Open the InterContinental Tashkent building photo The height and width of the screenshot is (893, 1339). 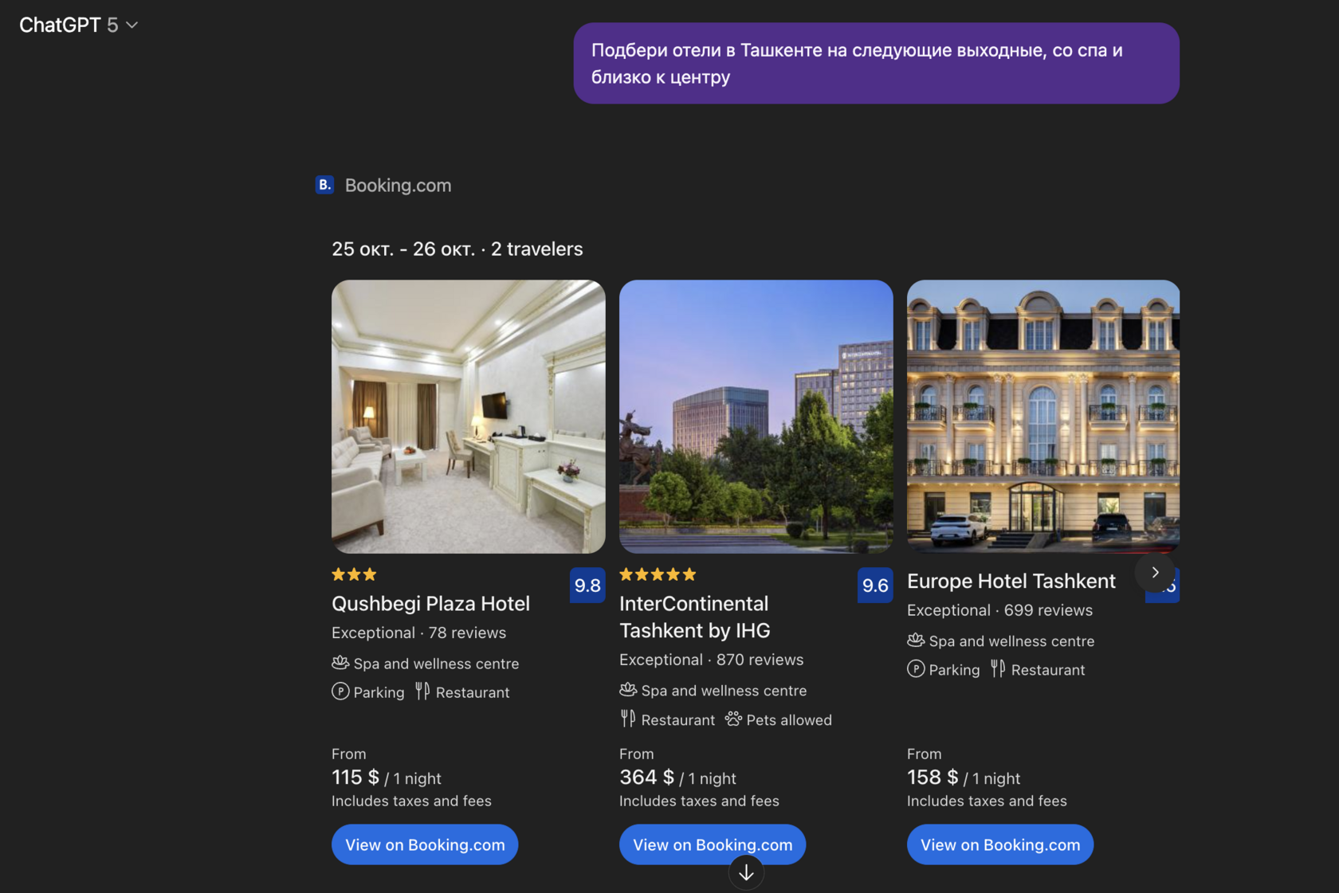756,417
